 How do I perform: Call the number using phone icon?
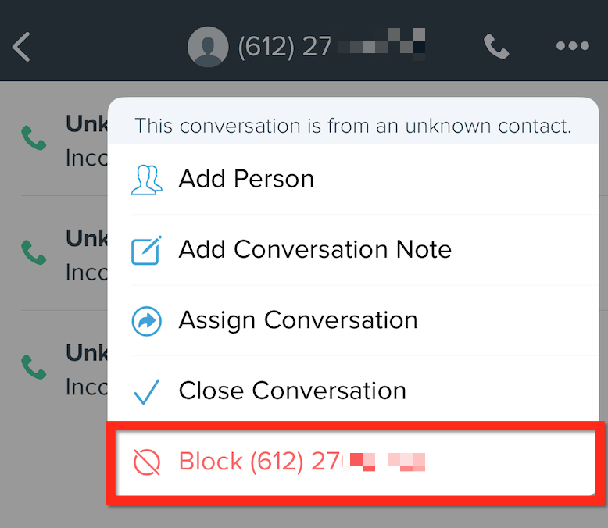pyautogui.click(x=496, y=47)
